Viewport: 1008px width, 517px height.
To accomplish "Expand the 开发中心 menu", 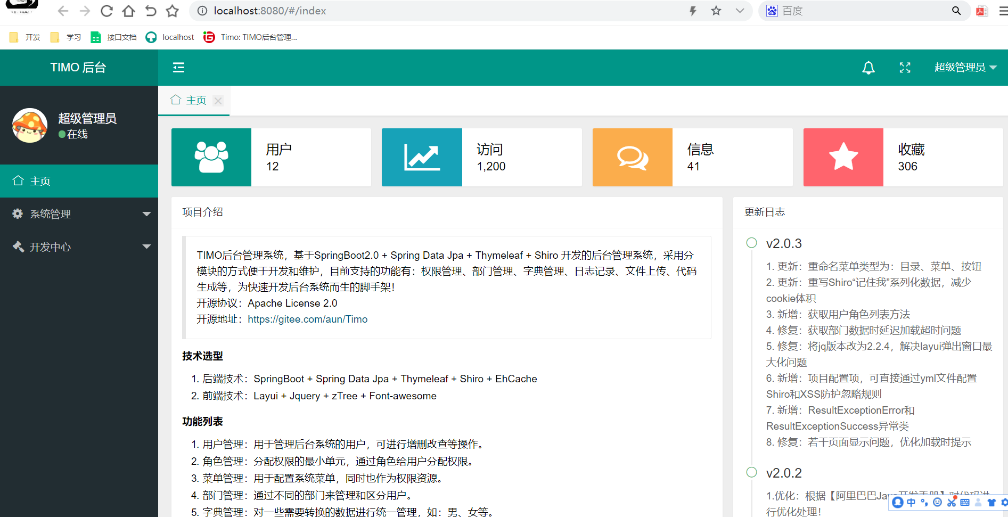I will pyautogui.click(x=79, y=247).
